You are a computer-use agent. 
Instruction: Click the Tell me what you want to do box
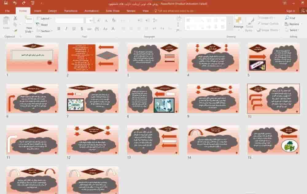point(174,11)
